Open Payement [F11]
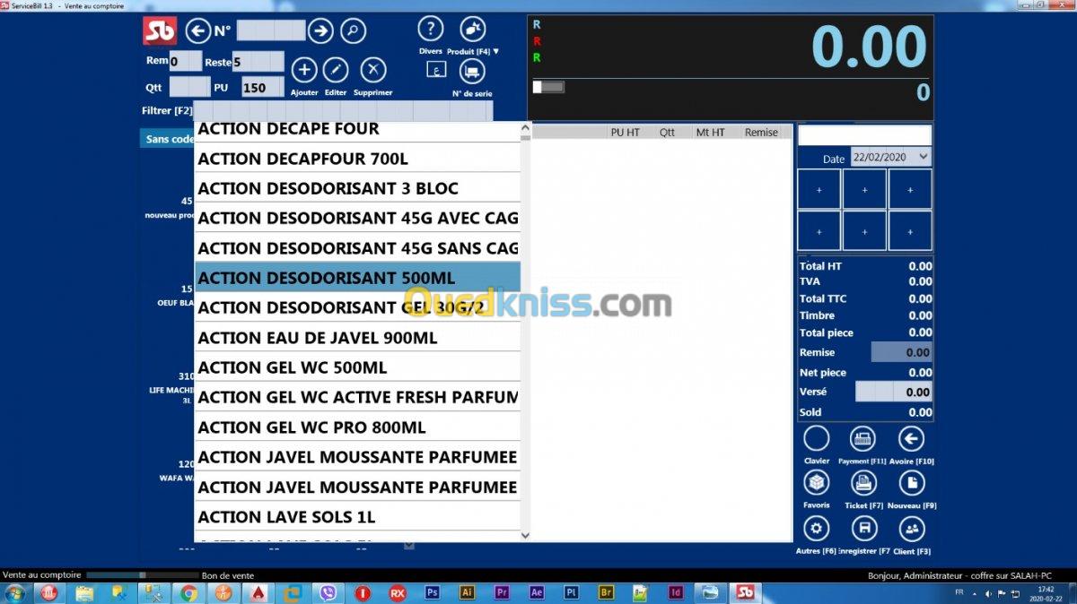This screenshot has height=604, width=1077. tap(862, 438)
